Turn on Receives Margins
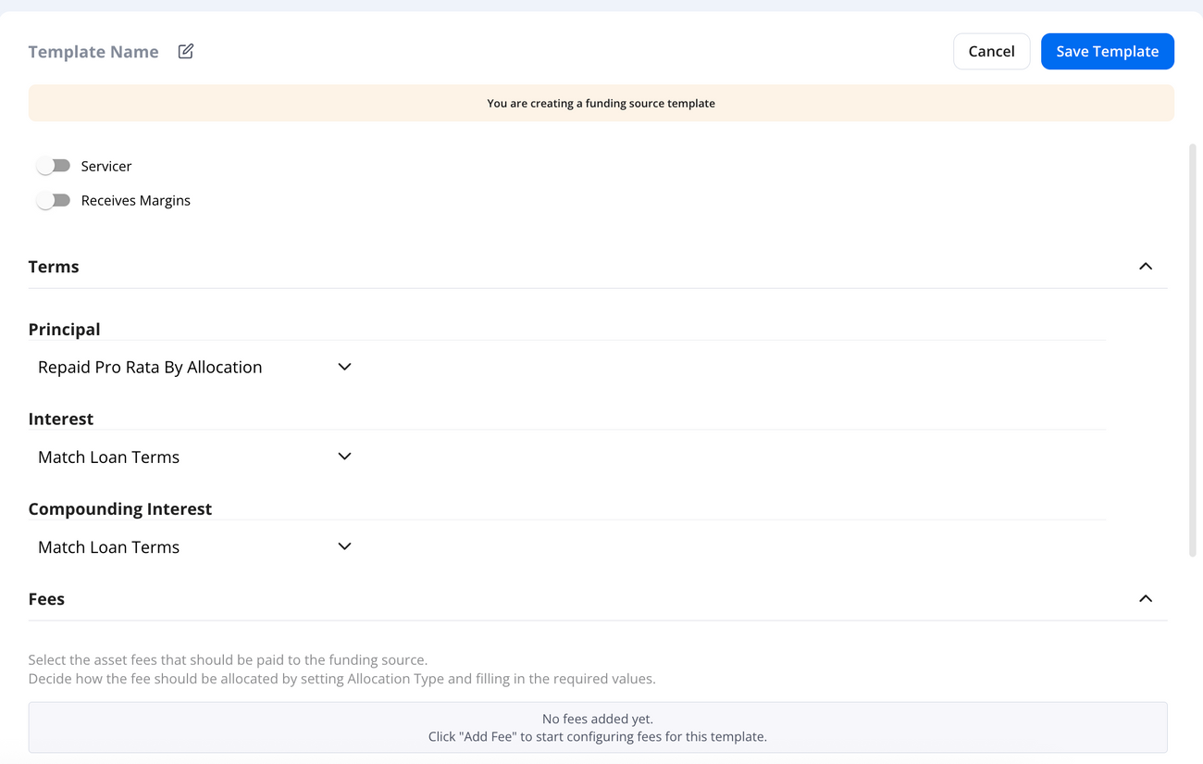Image resolution: width=1203 pixels, height=764 pixels. [54, 199]
